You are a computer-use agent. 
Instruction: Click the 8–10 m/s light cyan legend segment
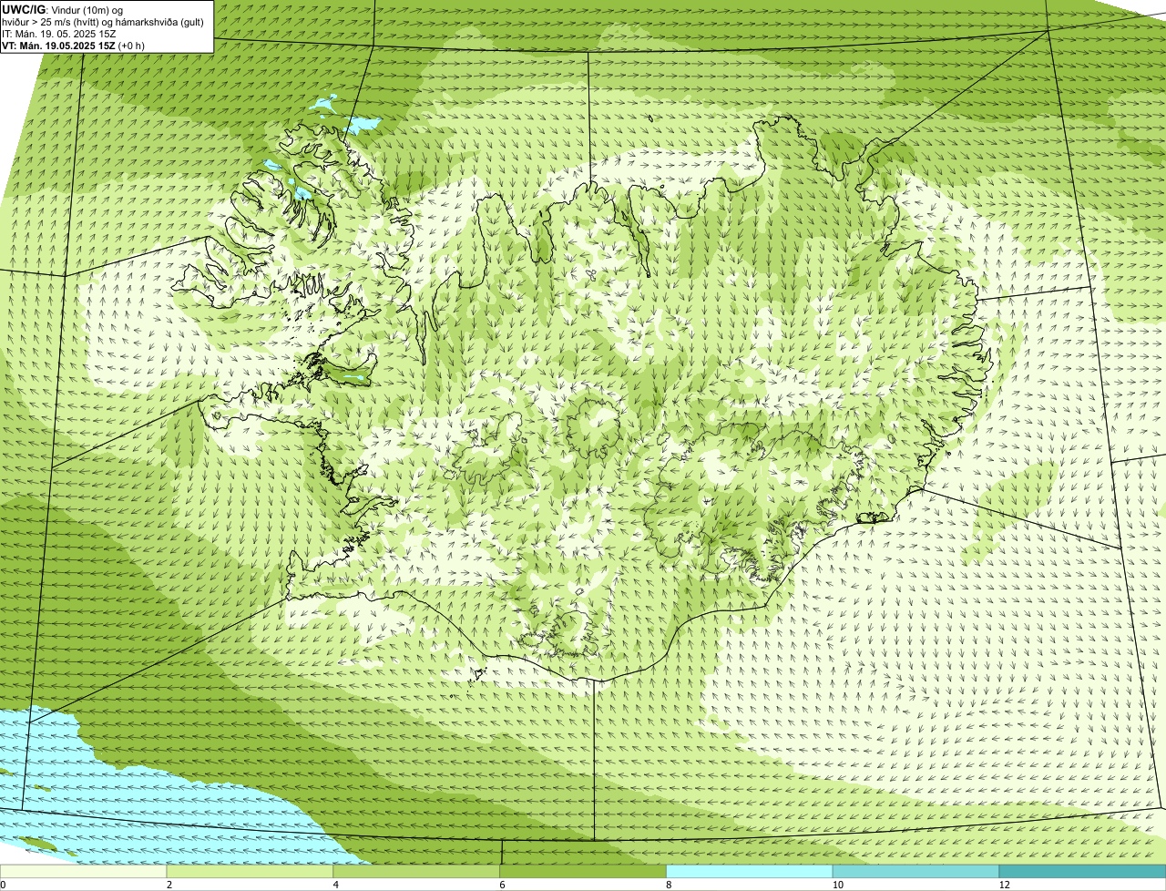coord(750,872)
